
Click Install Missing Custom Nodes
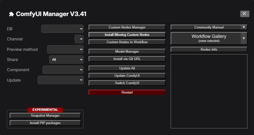tap(127, 35)
